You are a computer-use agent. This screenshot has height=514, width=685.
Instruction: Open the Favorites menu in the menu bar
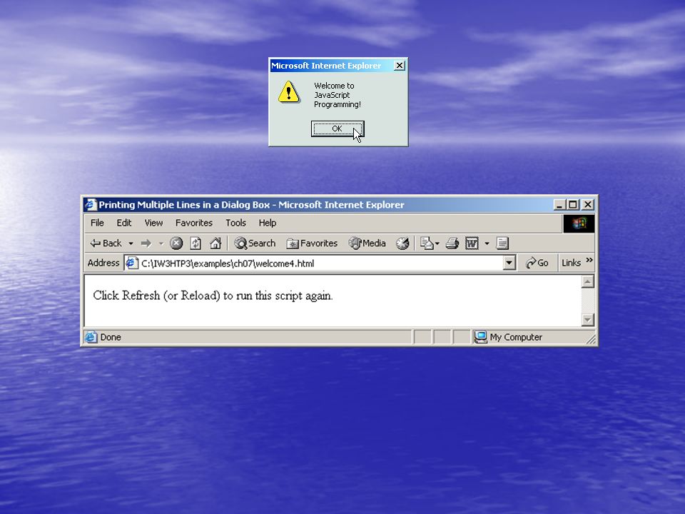point(194,223)
